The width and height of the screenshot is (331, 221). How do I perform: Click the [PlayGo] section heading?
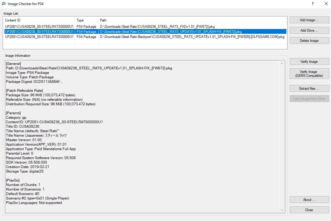click(13, 180)
